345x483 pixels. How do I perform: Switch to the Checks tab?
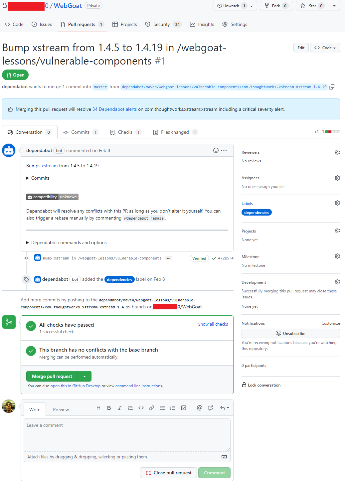[126, 132]
